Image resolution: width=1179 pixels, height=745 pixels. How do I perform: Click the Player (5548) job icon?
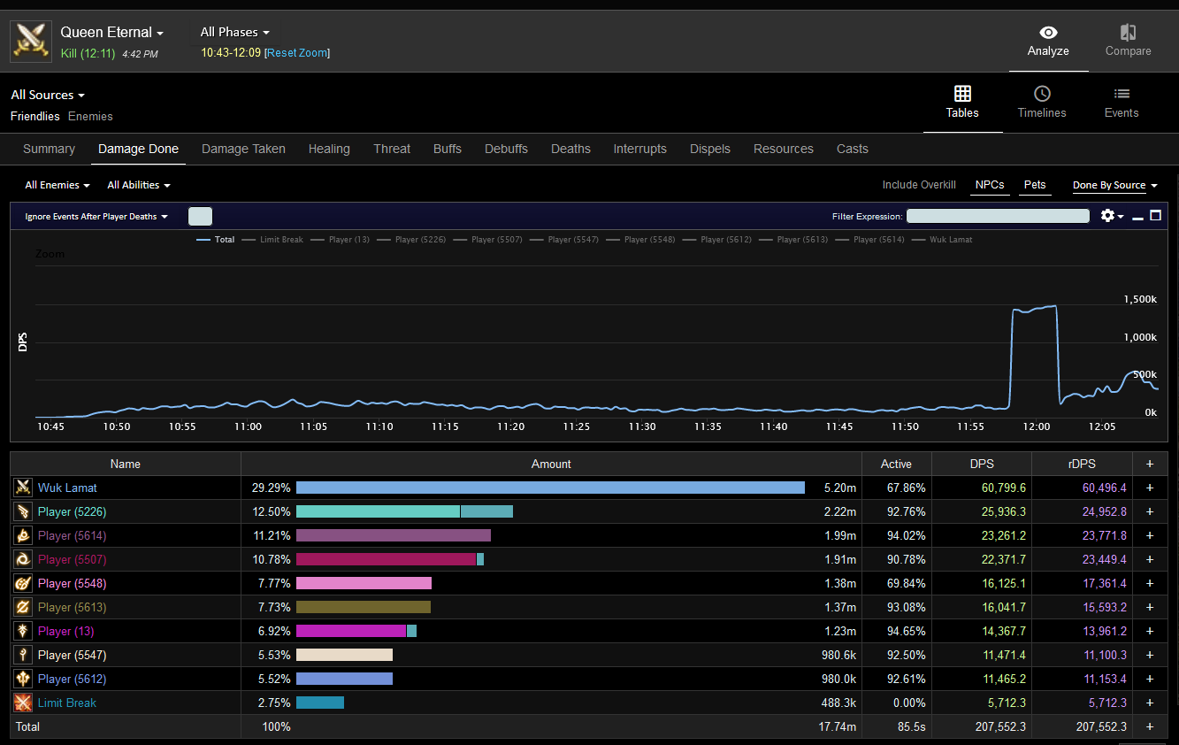click(x=23, y=583)
